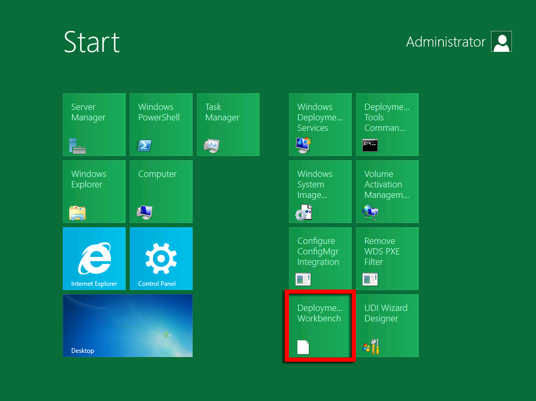Screen dimensions: 536x401
Task: Open the Desktop wallpaper thumbnail tile
Action: coord(128,325)
